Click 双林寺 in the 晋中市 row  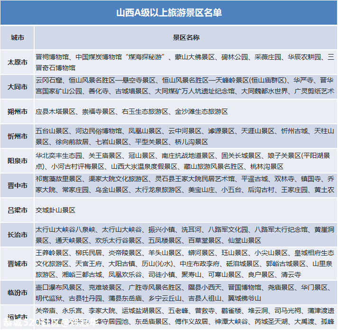284,179
